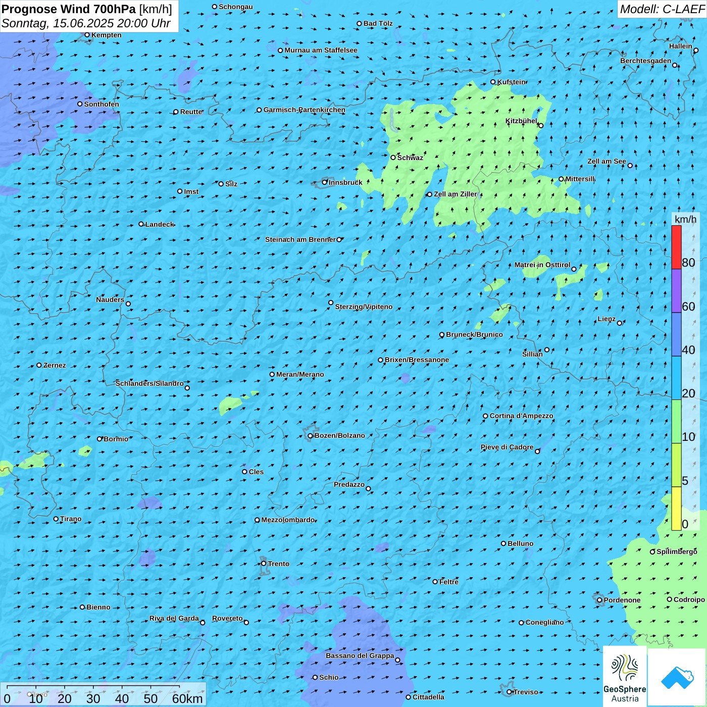Click the Cortina d'Ampezzo marker

[485, 416]
